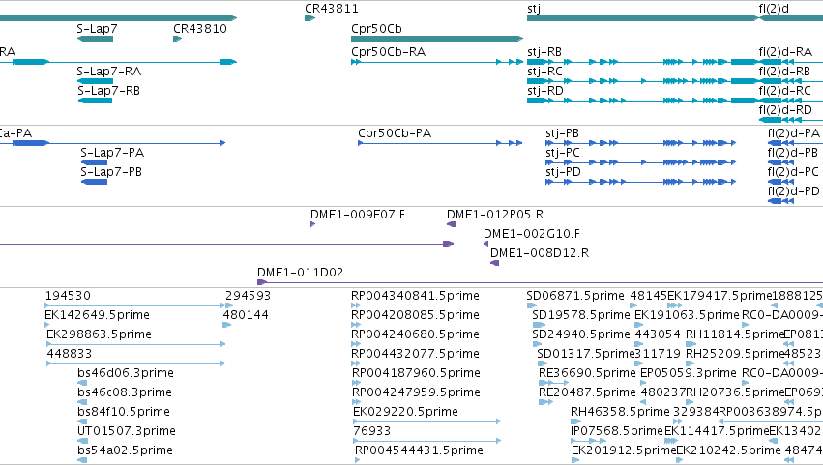823x465 pixels.
Task: Click the Cpr50Cb-PA protein label
Action: [395, 133]
